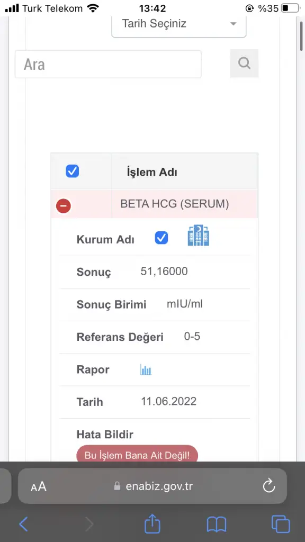This screenshot has width=305, height=542.
Task: Go back with Safari back arrow
Action: pos(23,524)
